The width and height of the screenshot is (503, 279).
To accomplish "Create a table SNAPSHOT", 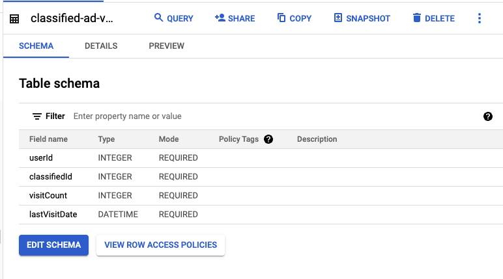I will click(362, 18).
